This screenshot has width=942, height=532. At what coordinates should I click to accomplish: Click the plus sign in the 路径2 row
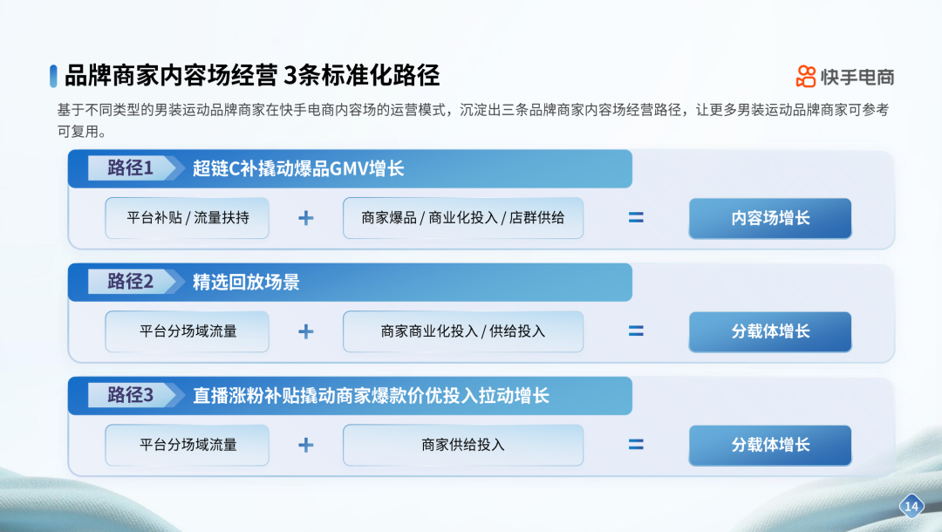[x=306, y=331]
